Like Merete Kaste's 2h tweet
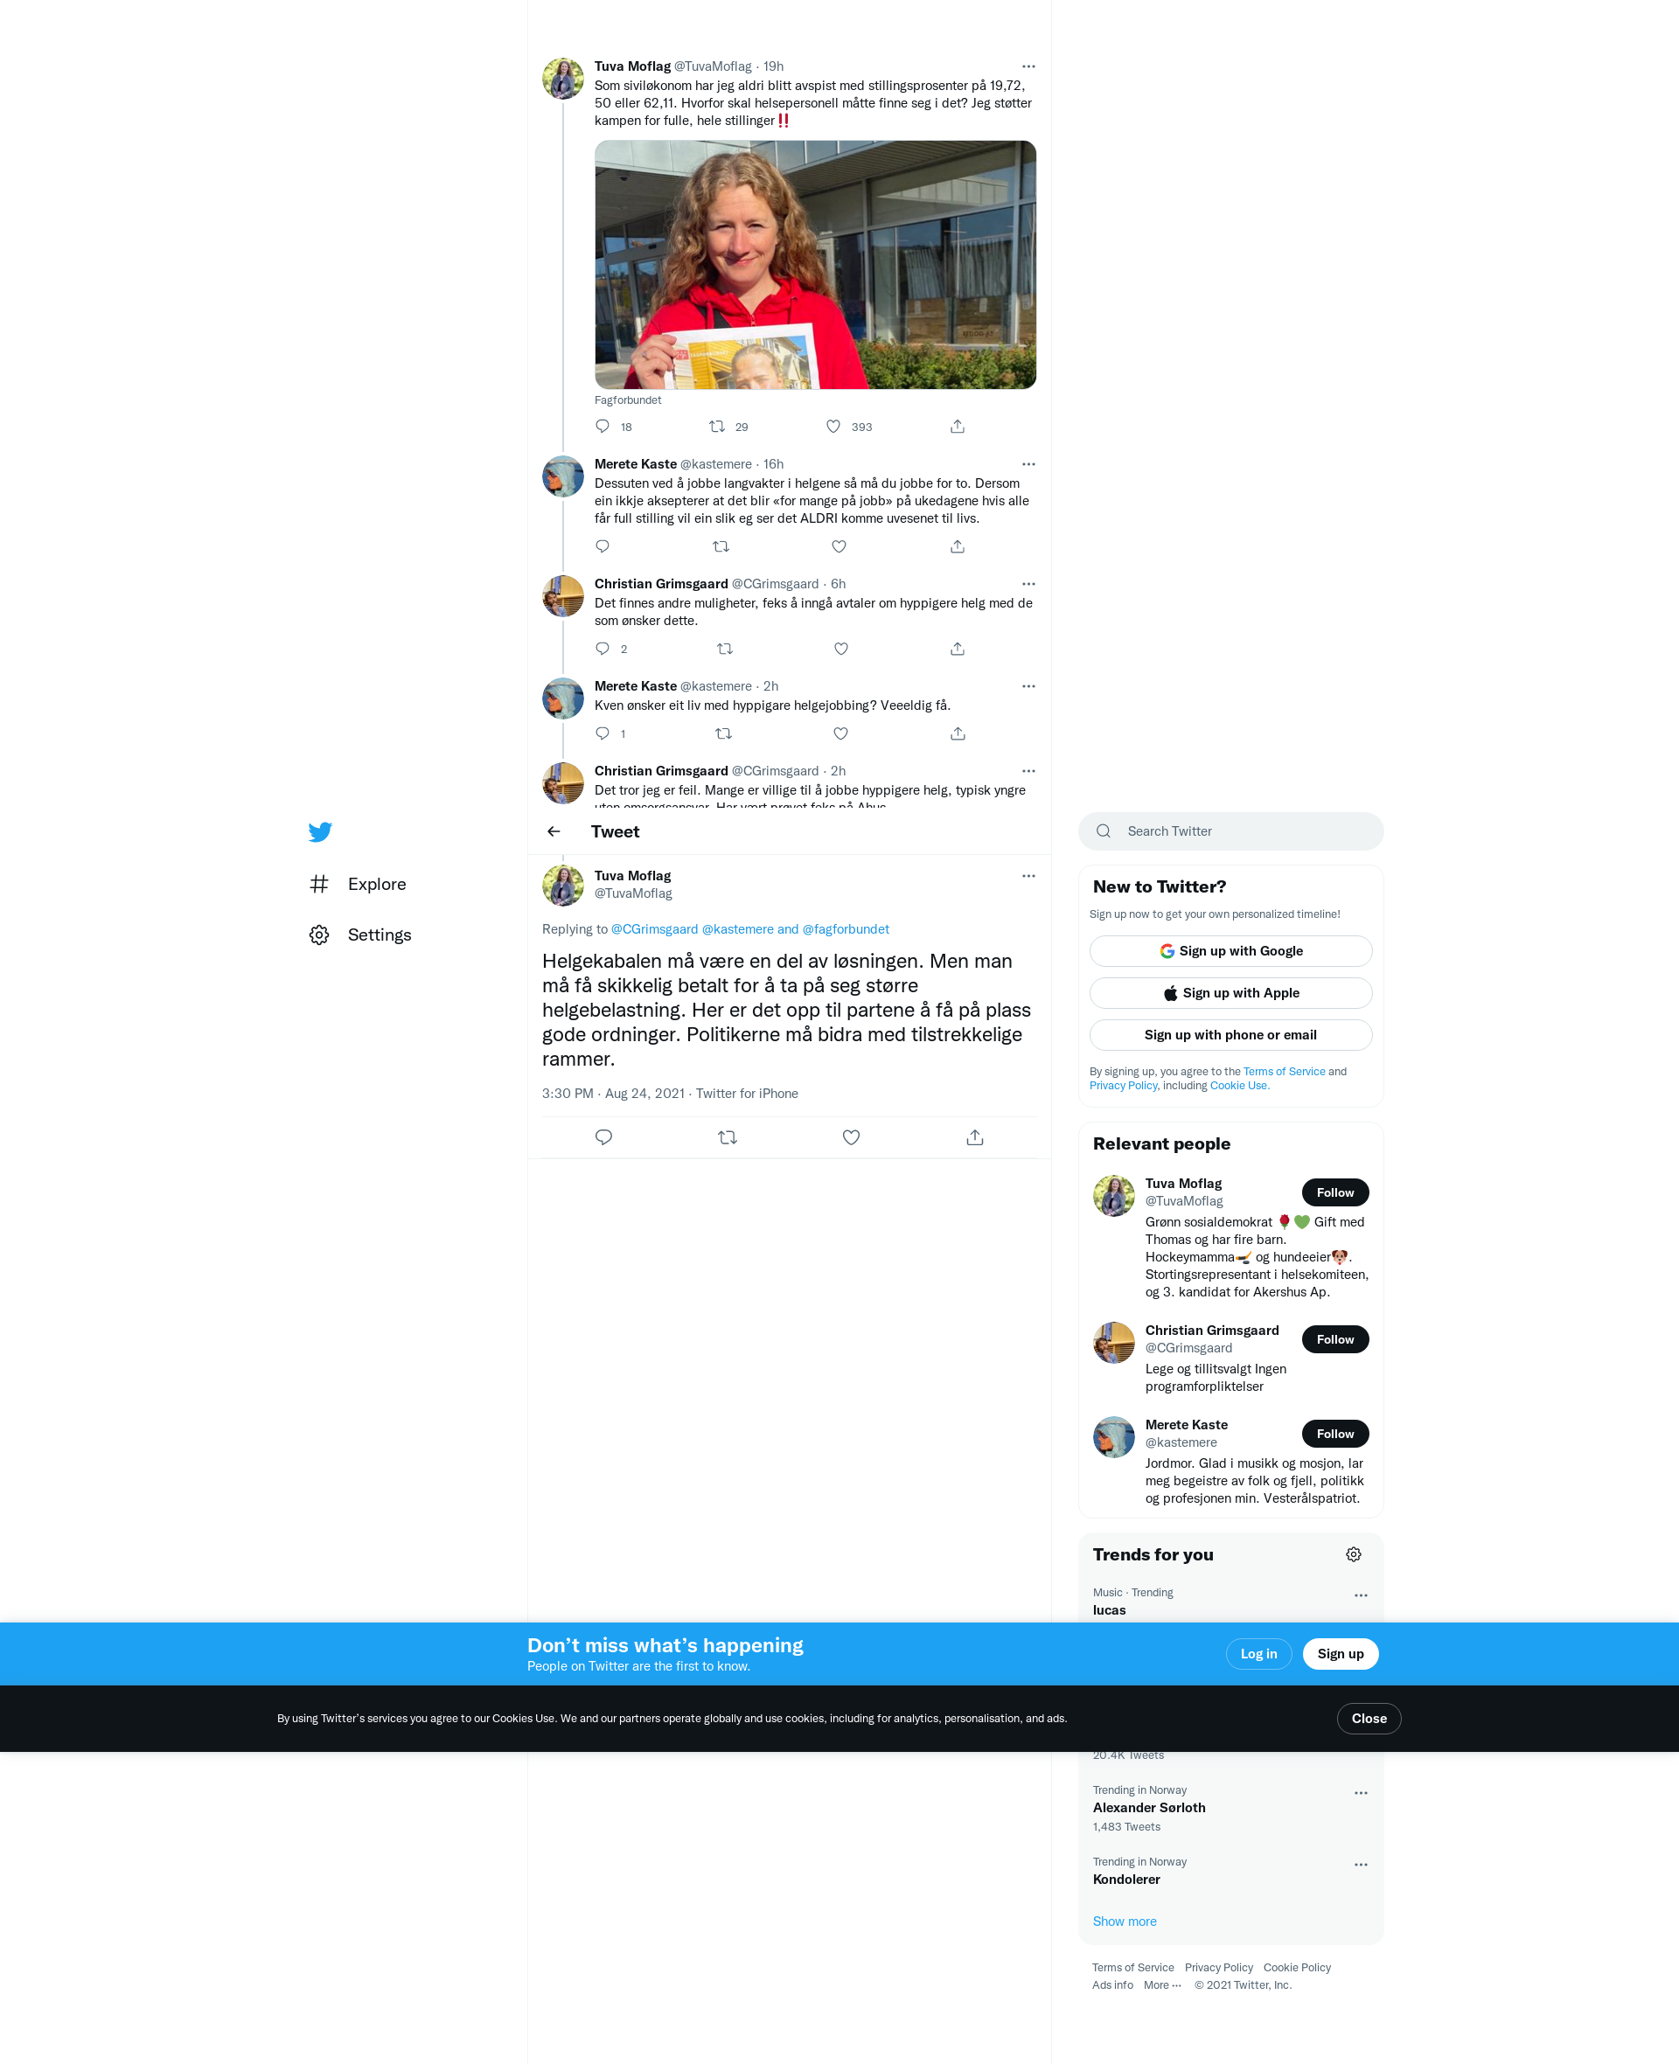Screen dimensions: 1679x2064 (x=841, y=733)
